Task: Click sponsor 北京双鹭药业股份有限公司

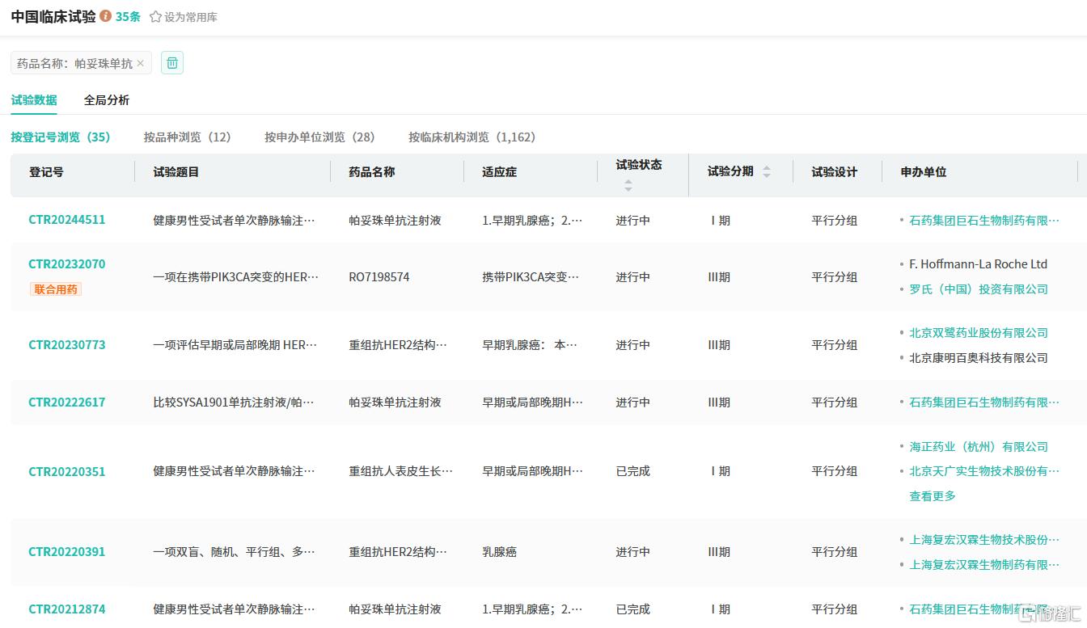Action: 979,333
